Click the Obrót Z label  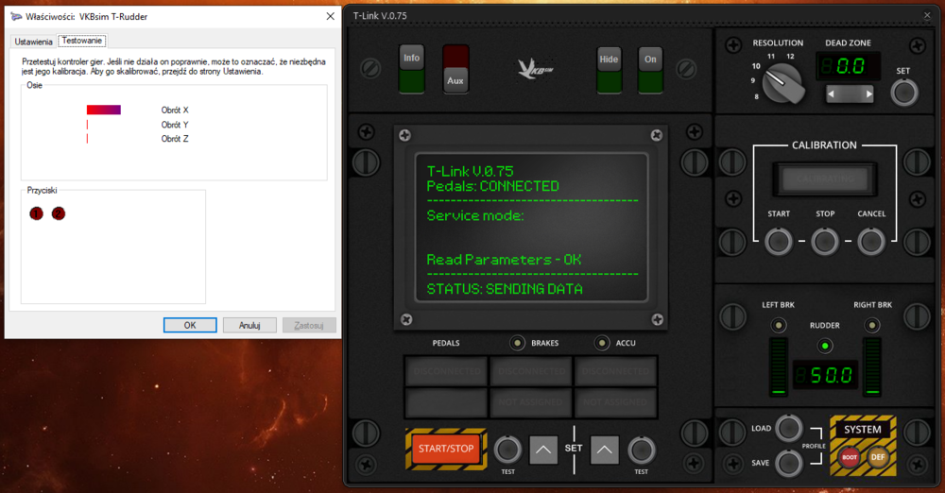coord(175,139)
